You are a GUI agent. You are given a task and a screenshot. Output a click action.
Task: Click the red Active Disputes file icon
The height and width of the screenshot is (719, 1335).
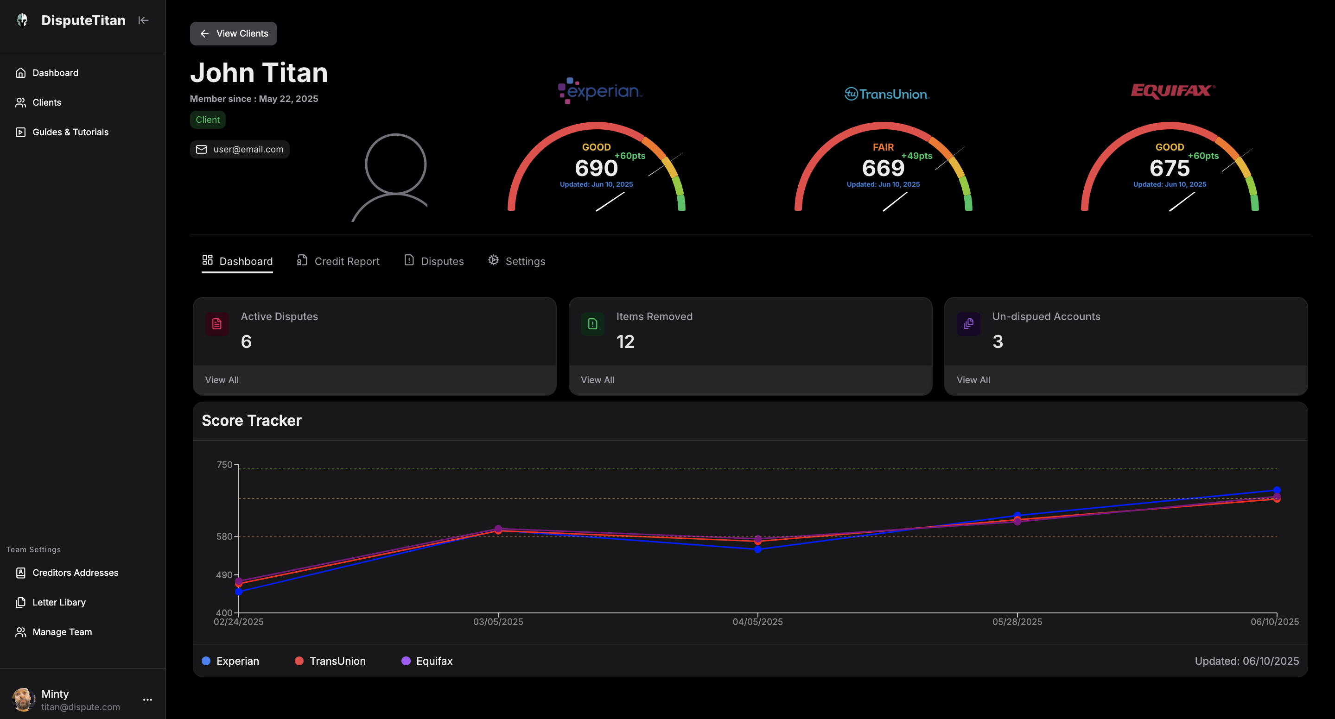pyautogui.click(x=217, y=324)
